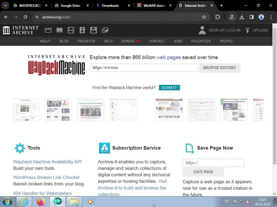Go back to previous page
Image resolution: width=277 pixels, height=207 pixels.
click(6, 17)
